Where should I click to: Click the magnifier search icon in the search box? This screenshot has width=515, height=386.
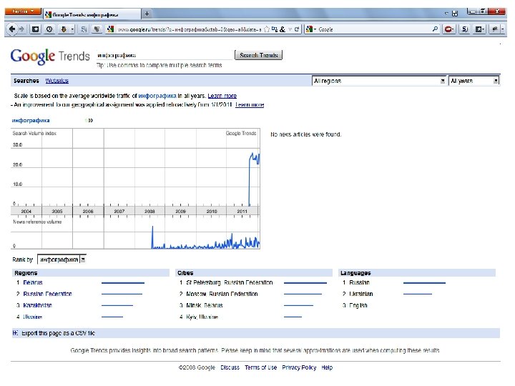click(x=435, y=29)
